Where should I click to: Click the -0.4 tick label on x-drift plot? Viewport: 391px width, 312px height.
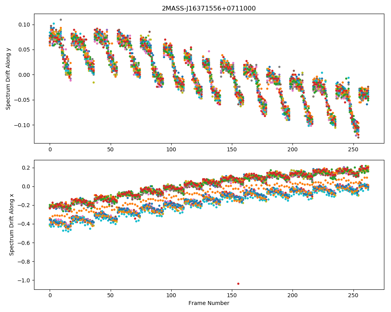coord(24,224)
